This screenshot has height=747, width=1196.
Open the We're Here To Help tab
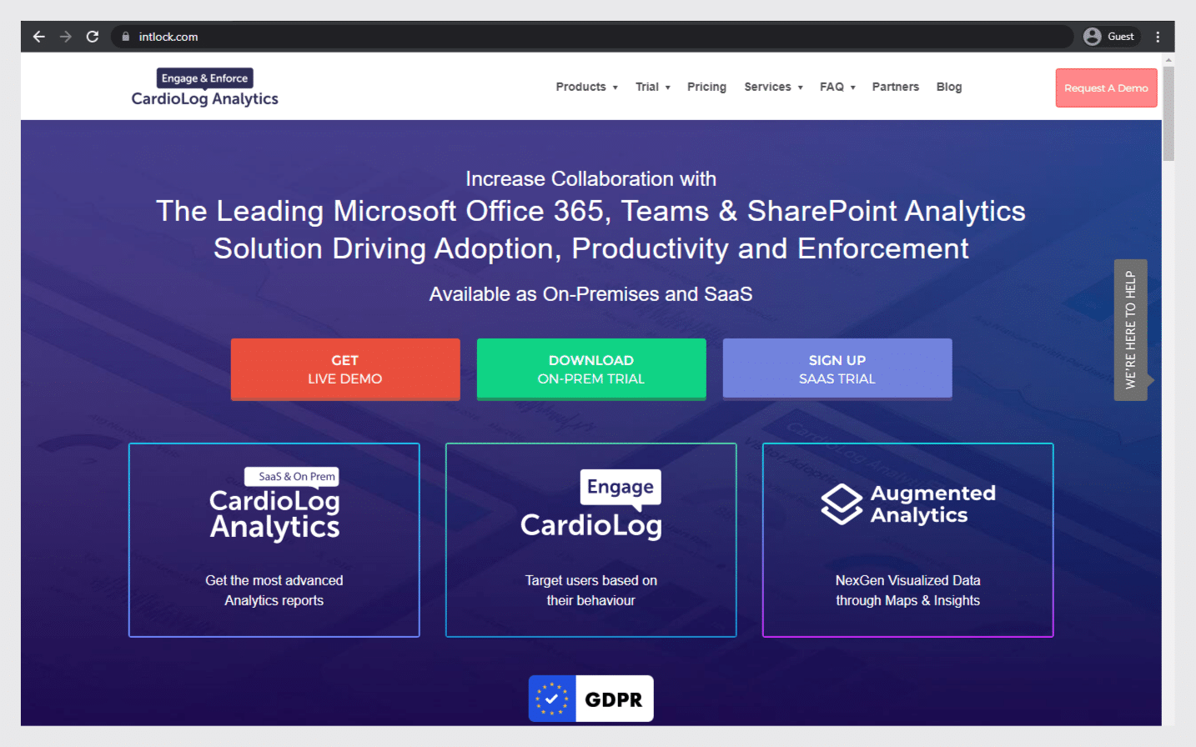point(1131,330)
